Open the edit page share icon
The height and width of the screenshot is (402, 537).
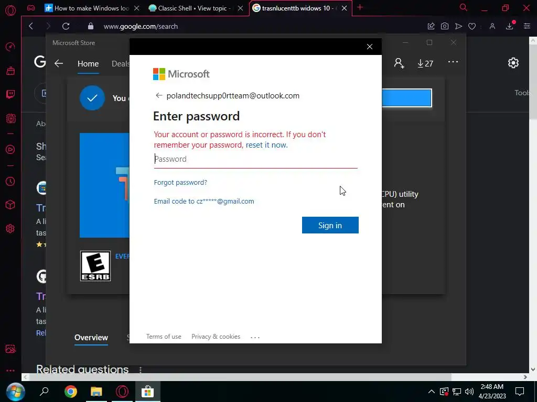pos(431,26)
